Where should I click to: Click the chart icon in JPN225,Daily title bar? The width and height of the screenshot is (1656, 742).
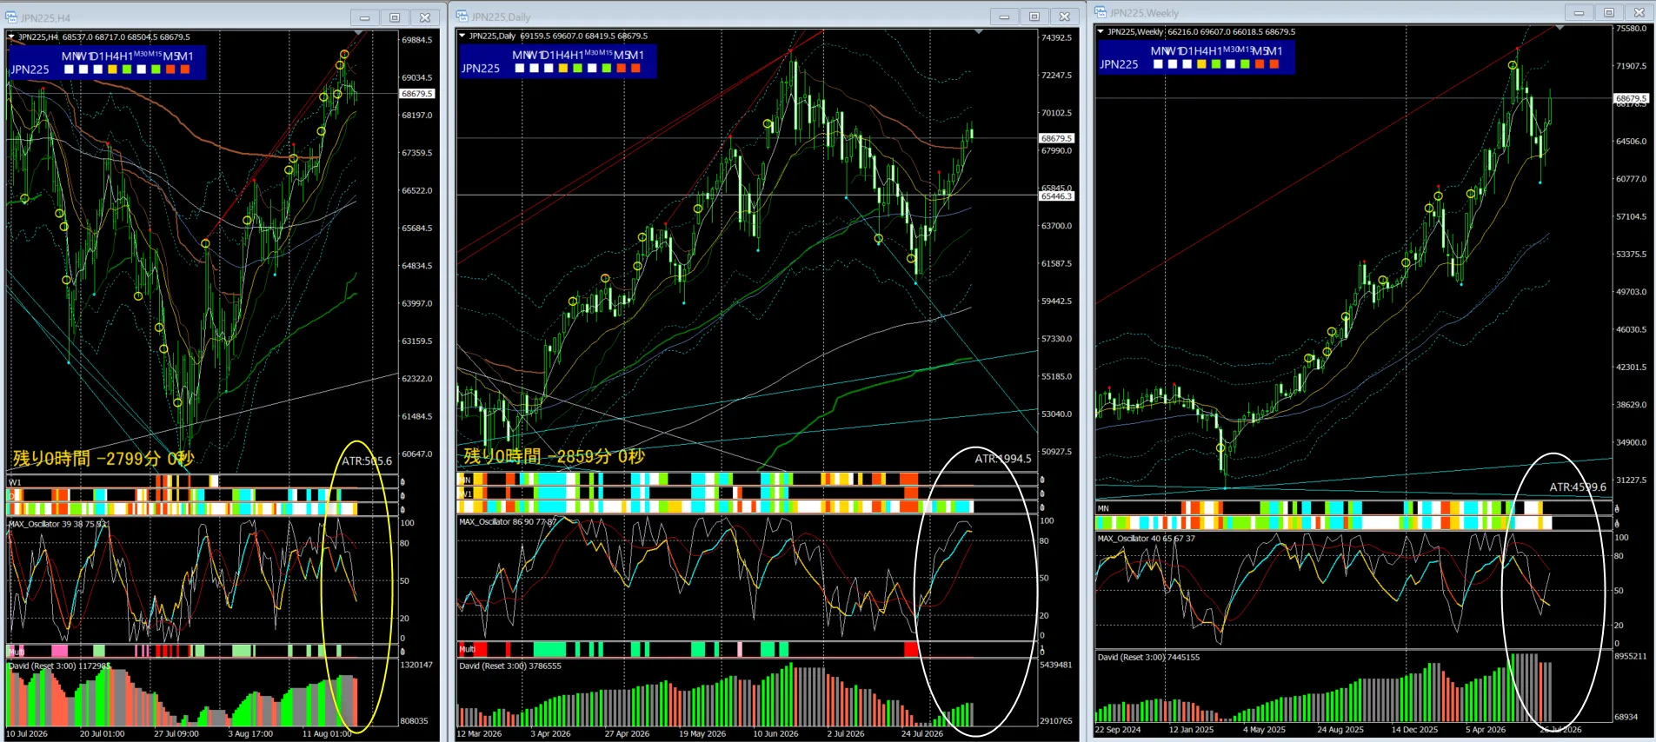pos(462,17)
